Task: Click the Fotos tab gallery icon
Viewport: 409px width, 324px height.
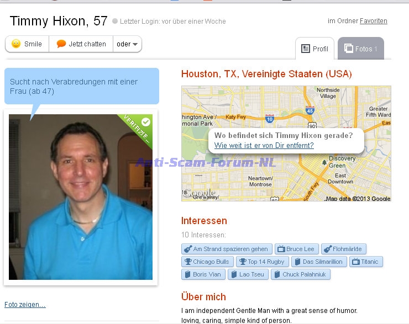Action: click(x=349, y=48)
